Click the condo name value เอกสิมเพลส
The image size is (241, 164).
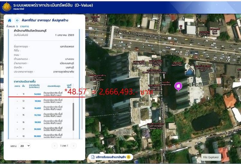[67, 46]
